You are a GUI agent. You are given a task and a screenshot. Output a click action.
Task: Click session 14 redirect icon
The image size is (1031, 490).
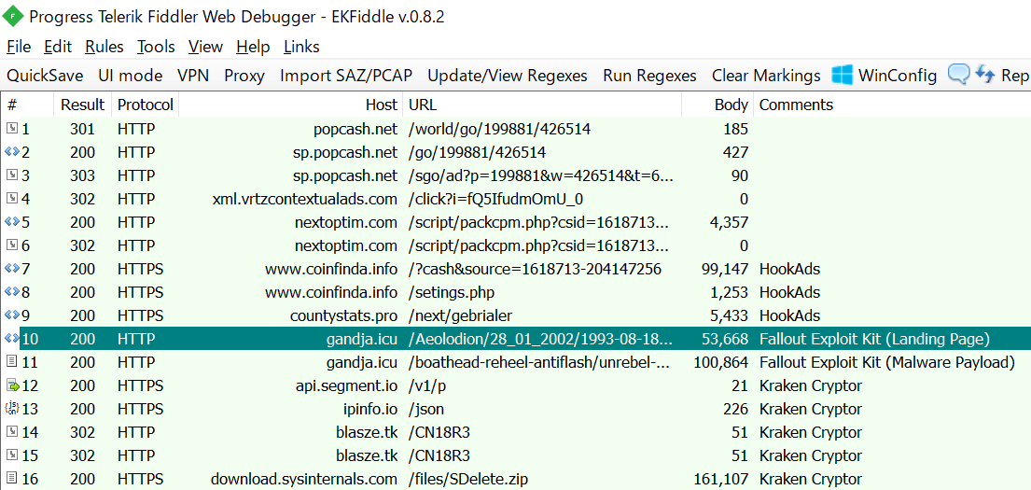point(12,431)
